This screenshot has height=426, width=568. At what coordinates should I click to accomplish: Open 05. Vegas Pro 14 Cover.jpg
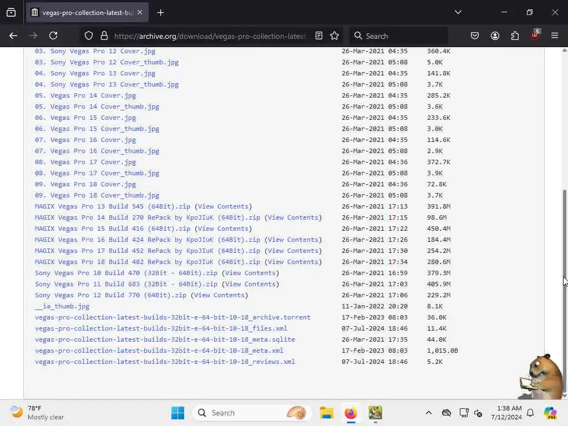tap(85, 95)
